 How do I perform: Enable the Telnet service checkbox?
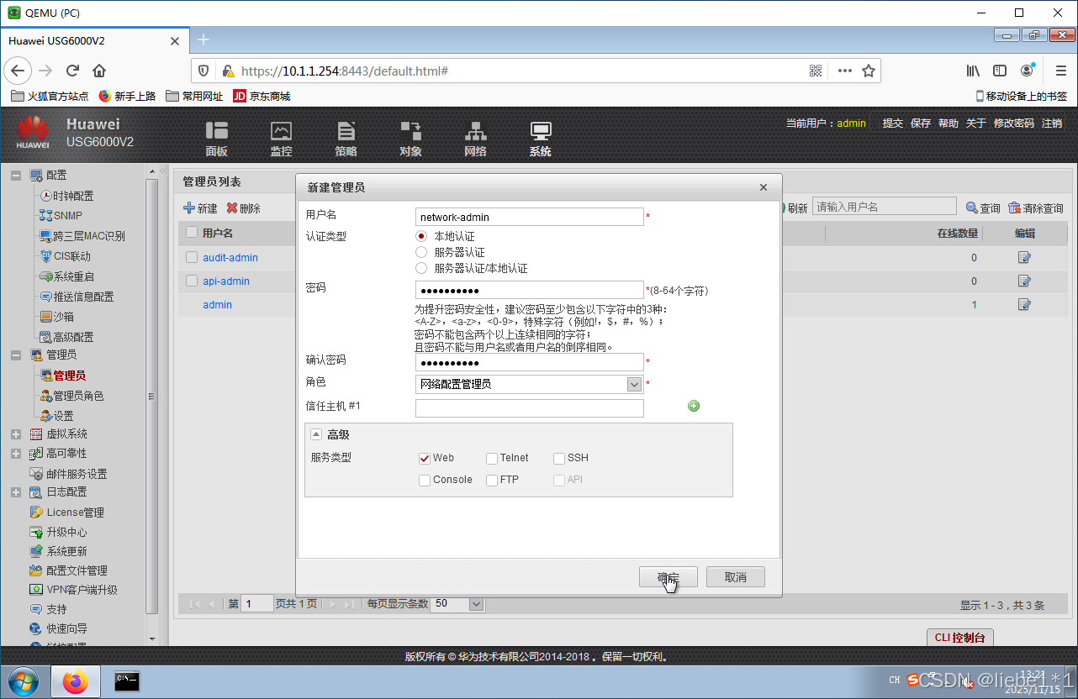point(492,458)
